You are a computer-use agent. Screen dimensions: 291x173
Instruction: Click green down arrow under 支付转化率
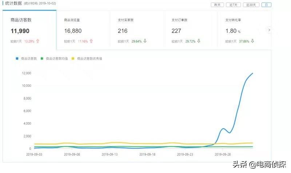pos(252,41)
